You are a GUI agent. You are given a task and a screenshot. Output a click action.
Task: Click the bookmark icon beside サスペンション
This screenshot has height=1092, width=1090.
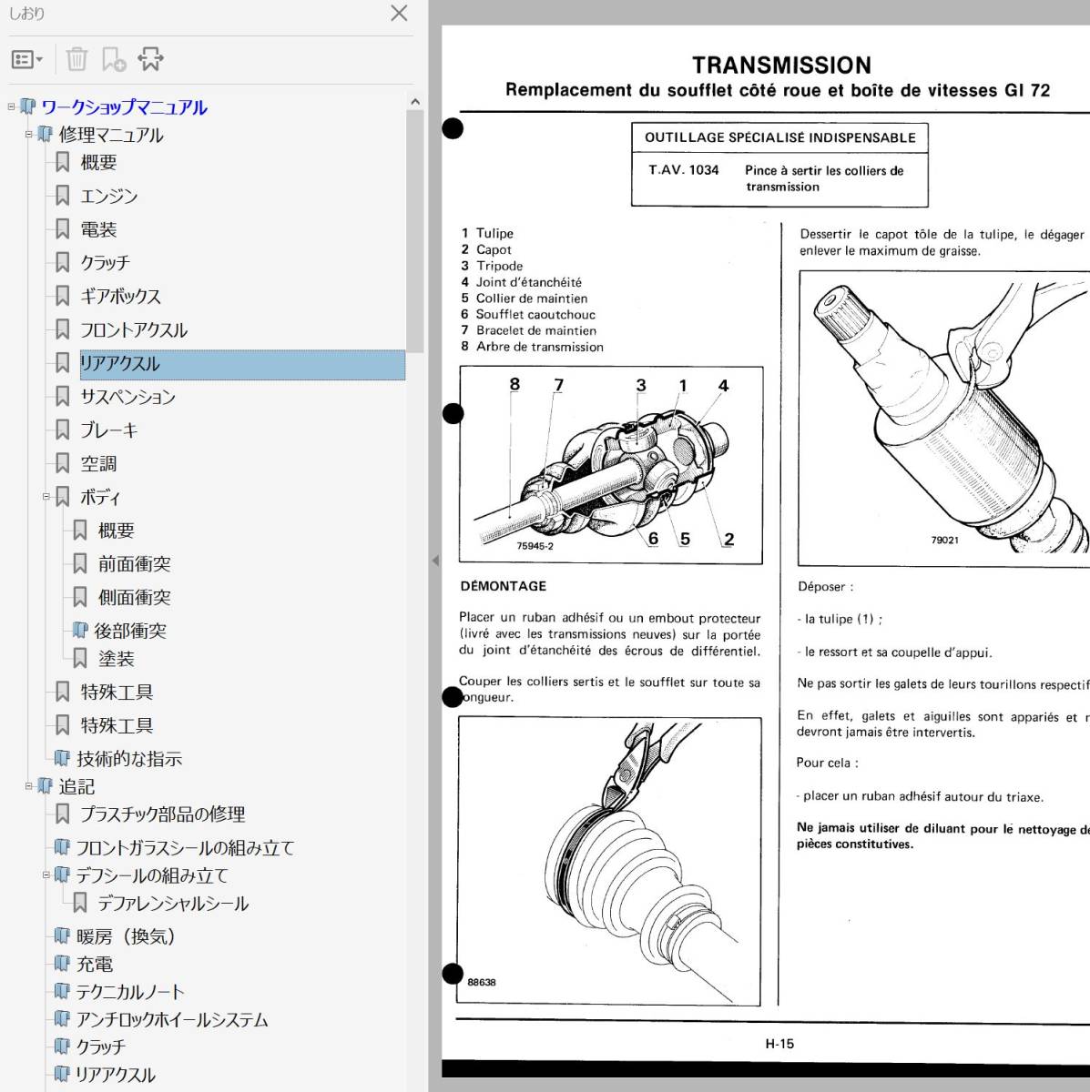(62, 397)
